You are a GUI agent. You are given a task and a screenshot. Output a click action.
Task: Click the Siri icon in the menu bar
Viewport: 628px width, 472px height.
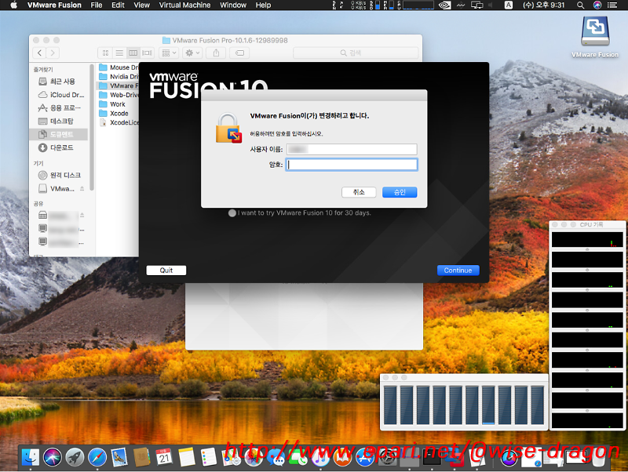[x=597, y=5]
